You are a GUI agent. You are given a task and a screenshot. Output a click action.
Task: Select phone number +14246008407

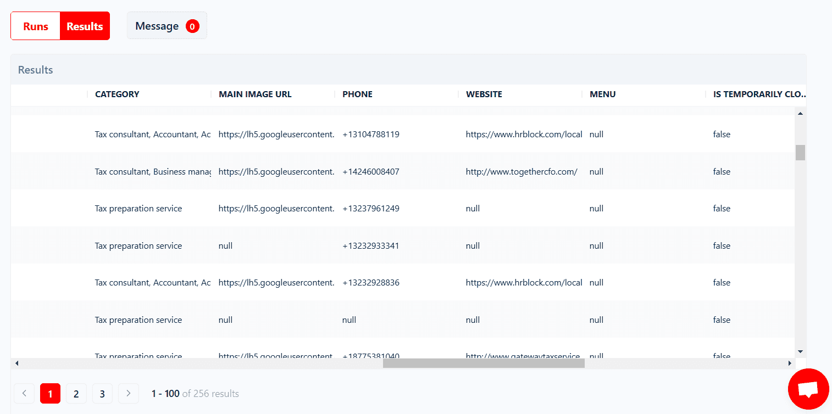[371, 172]
